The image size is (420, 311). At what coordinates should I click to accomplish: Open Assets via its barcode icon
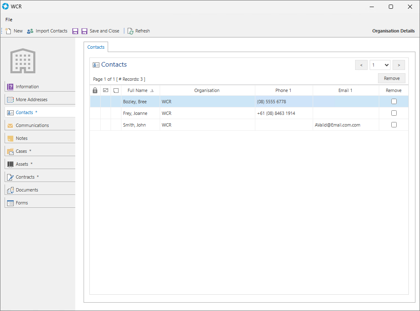click(10, 164)
